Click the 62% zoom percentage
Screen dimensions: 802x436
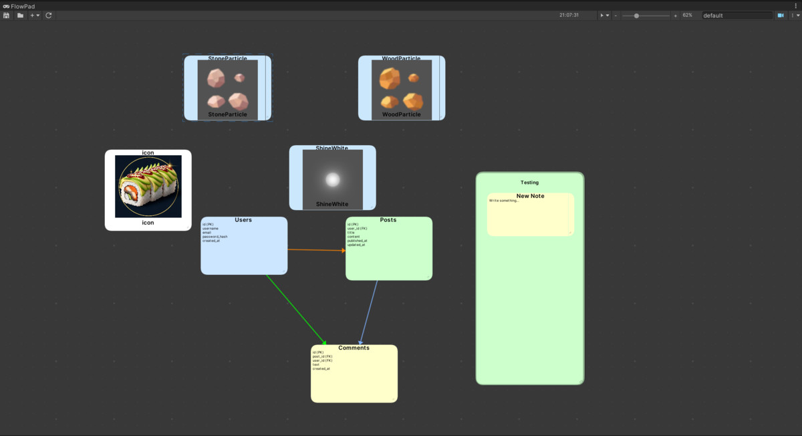point(686,14)
